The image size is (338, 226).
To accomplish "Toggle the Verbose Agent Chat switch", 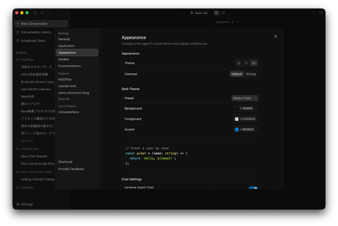I will coord(253,188).
